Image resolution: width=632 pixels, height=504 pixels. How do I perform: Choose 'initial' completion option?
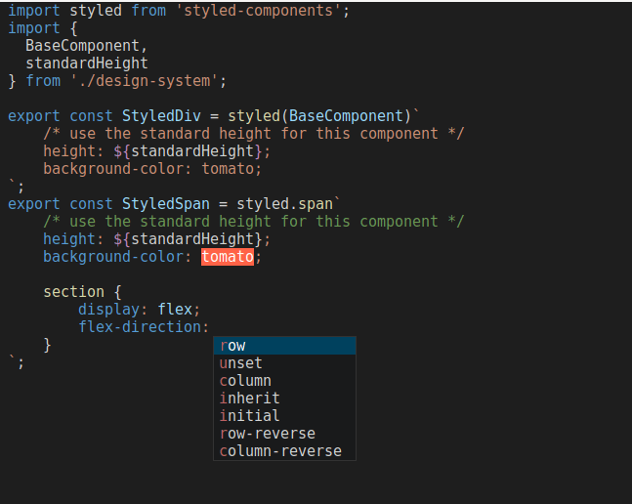284,416
